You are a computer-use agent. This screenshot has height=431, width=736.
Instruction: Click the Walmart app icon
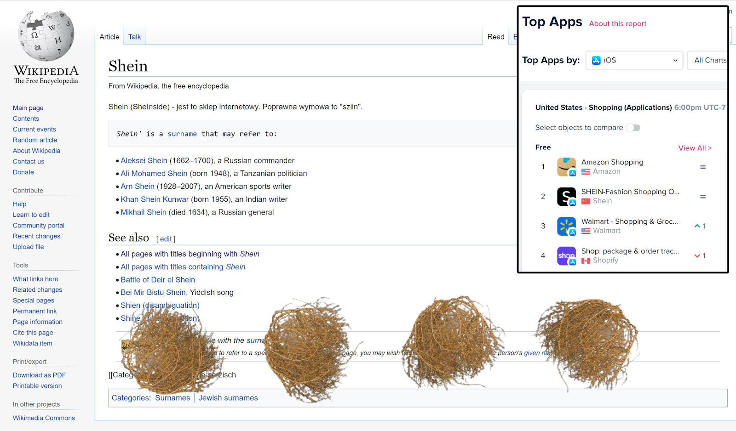pos(566,226)
